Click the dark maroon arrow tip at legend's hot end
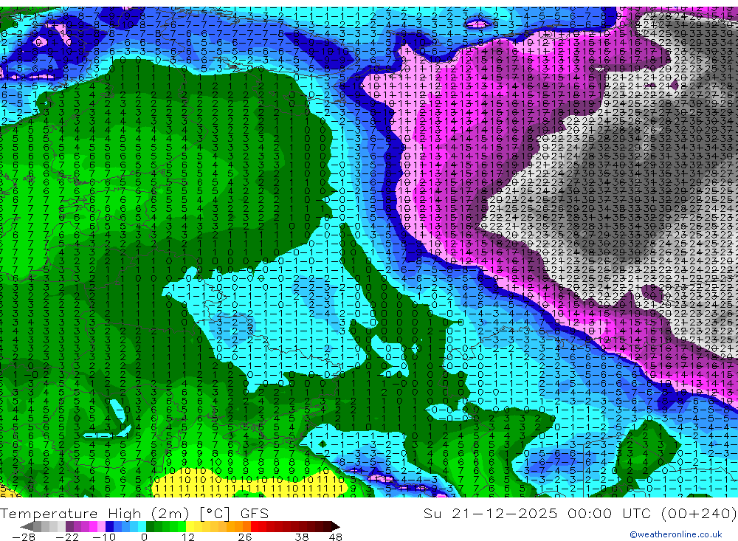 tap(336, 526)
